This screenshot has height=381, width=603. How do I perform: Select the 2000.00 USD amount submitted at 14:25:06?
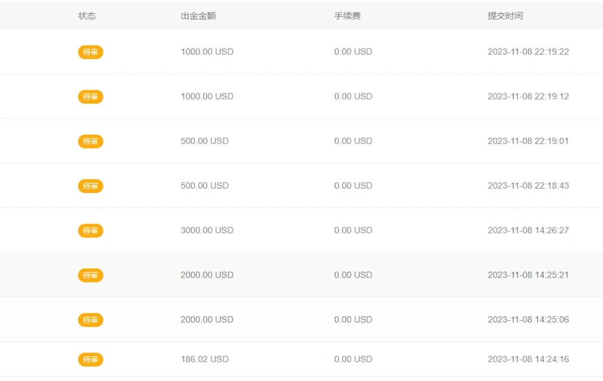coord(207,320)
